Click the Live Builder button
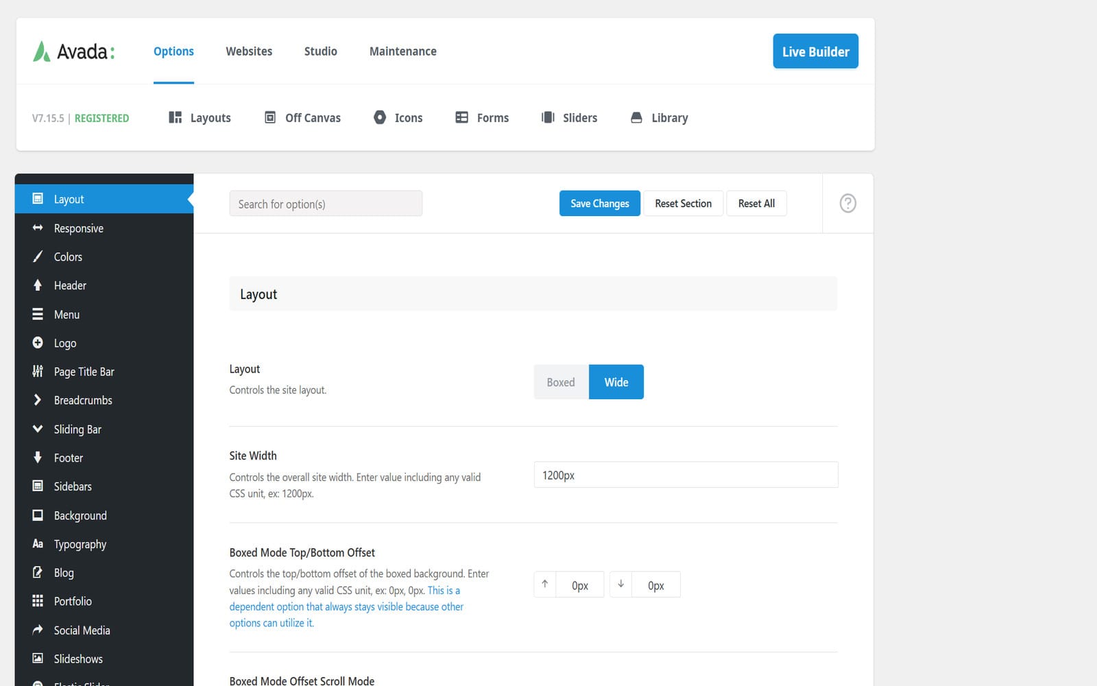The width and height of the screenshot is (1097, 686). [x=815, y=51]
